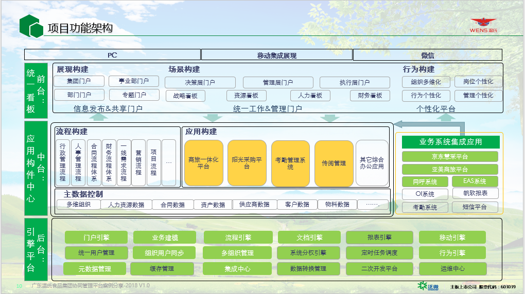Screen dimensions: 525x294
Task: Click the 考勤管理系统 yellow tile
Action: click(290, 163)
